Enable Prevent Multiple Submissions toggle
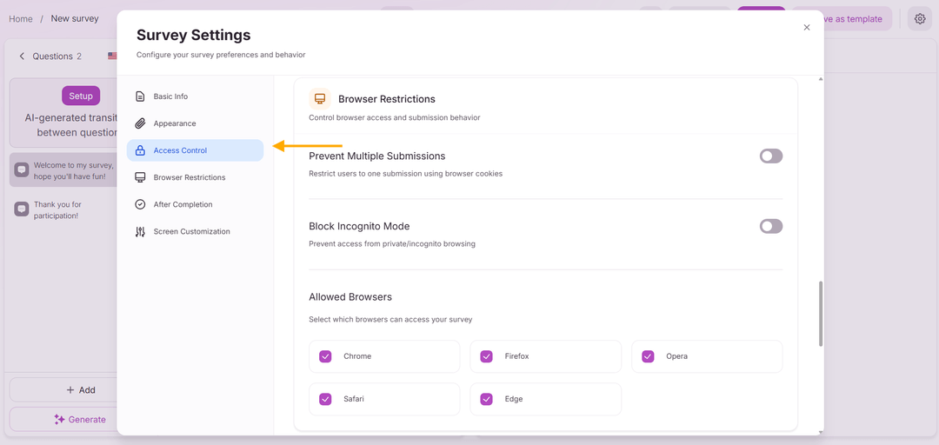The image size is (939, 445). coord(770,156)
